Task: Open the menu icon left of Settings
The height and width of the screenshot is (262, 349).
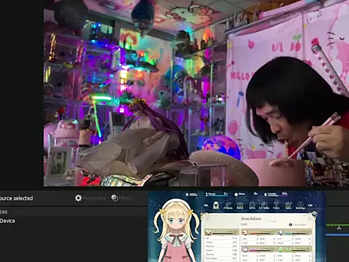Action: coord(288,206)
